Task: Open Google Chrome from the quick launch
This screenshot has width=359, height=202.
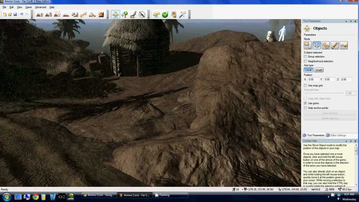Action: [x=35, y=197]
